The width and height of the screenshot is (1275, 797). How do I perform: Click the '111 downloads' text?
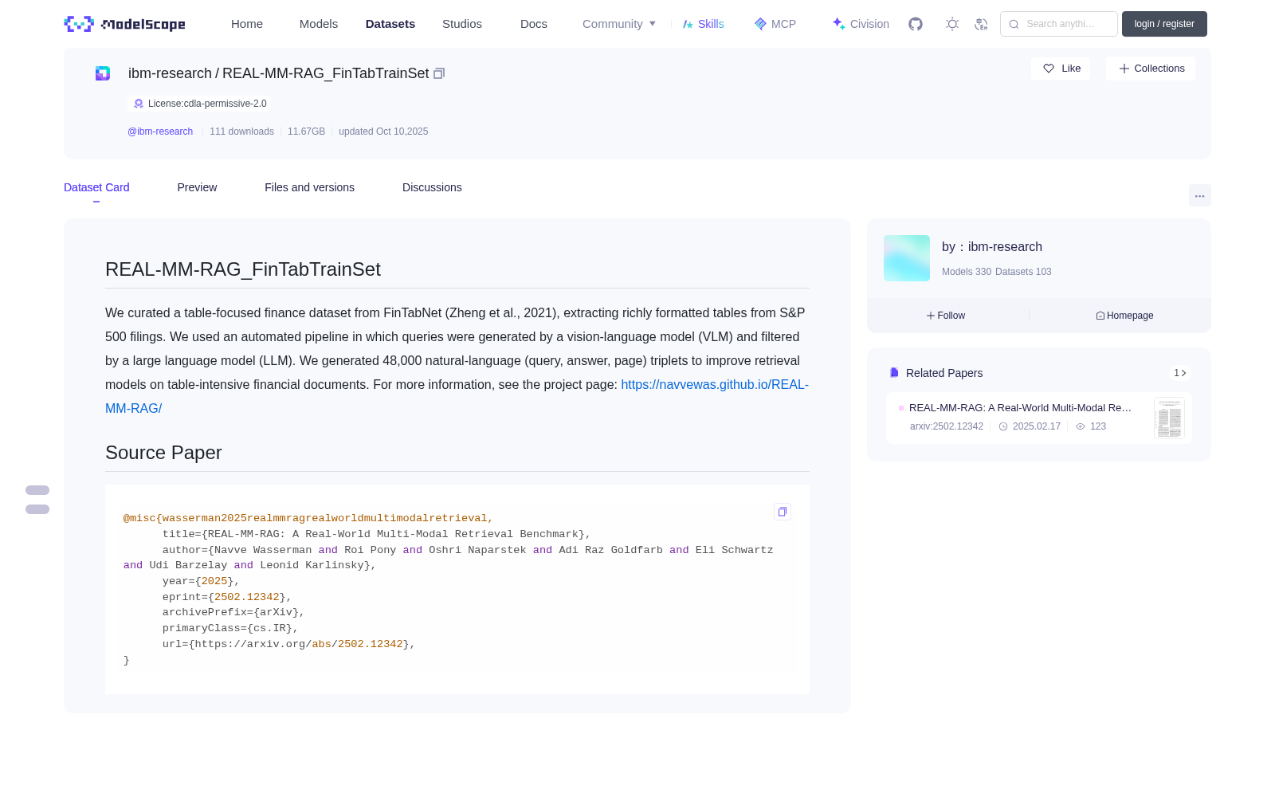click(x=241, y=132)
